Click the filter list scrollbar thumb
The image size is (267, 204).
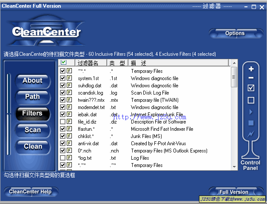point(234,77)
